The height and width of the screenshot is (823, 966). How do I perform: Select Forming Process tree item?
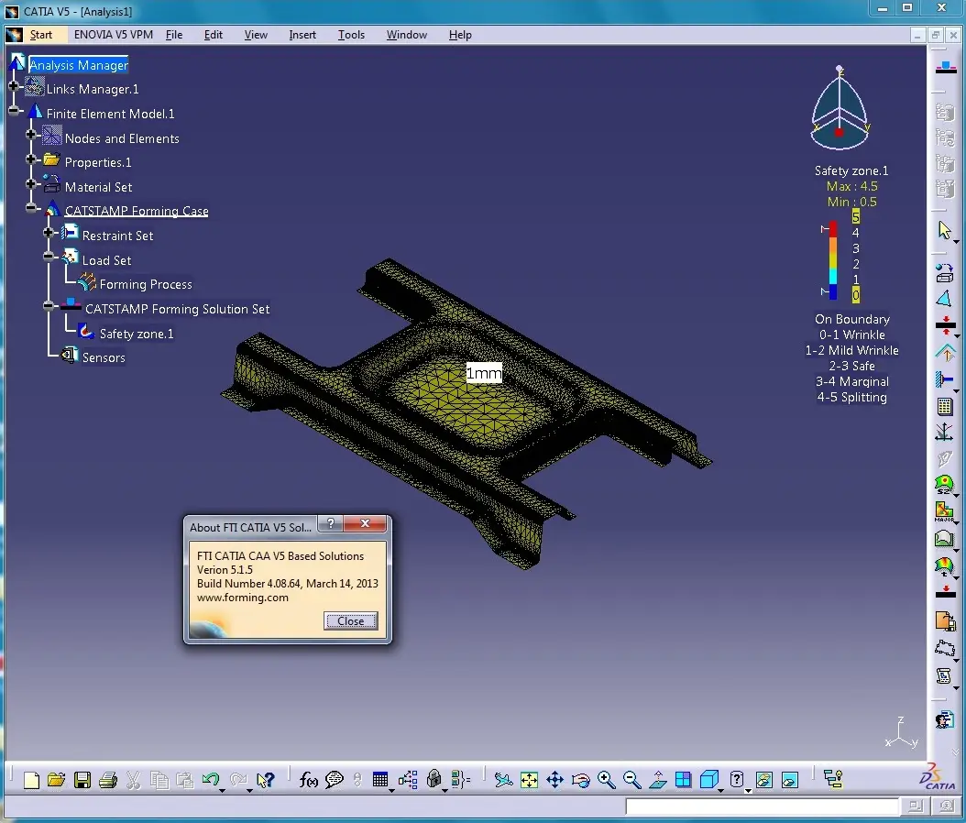click(x=146, y=285)
